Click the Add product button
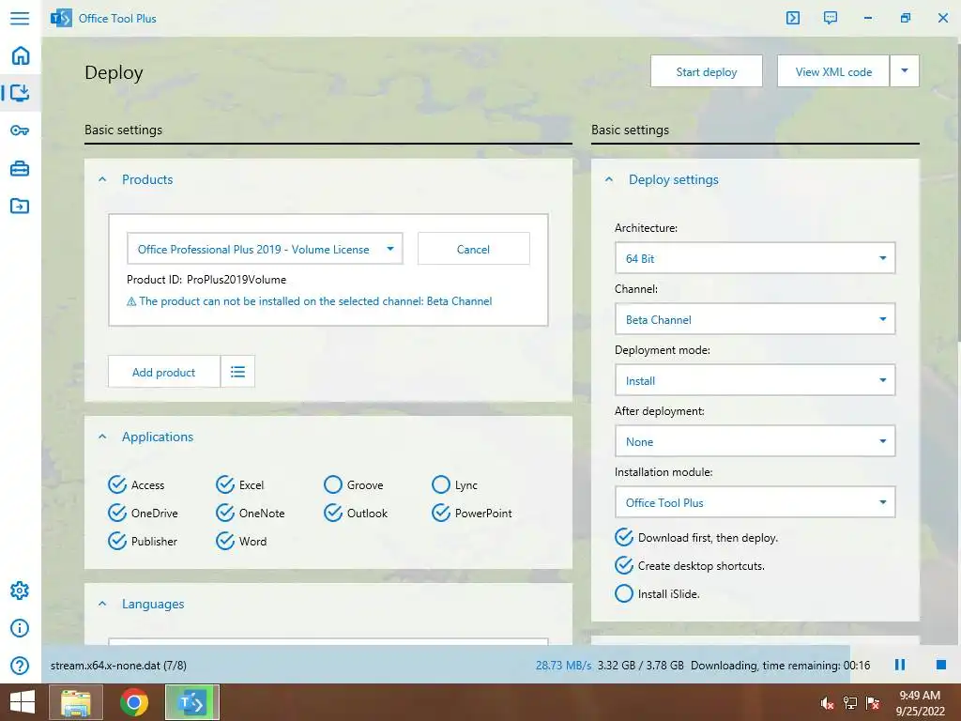Image resolution: width=961 pixels, height=721 pixels. click(x=163, y=372)
